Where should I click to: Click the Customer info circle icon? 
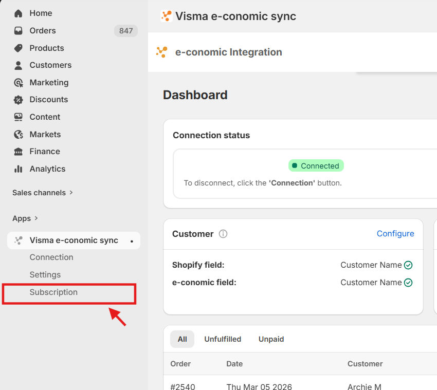tap(223, 234)
